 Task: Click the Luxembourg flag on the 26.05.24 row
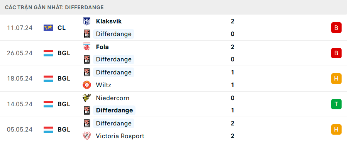click(x=49, y=53)
